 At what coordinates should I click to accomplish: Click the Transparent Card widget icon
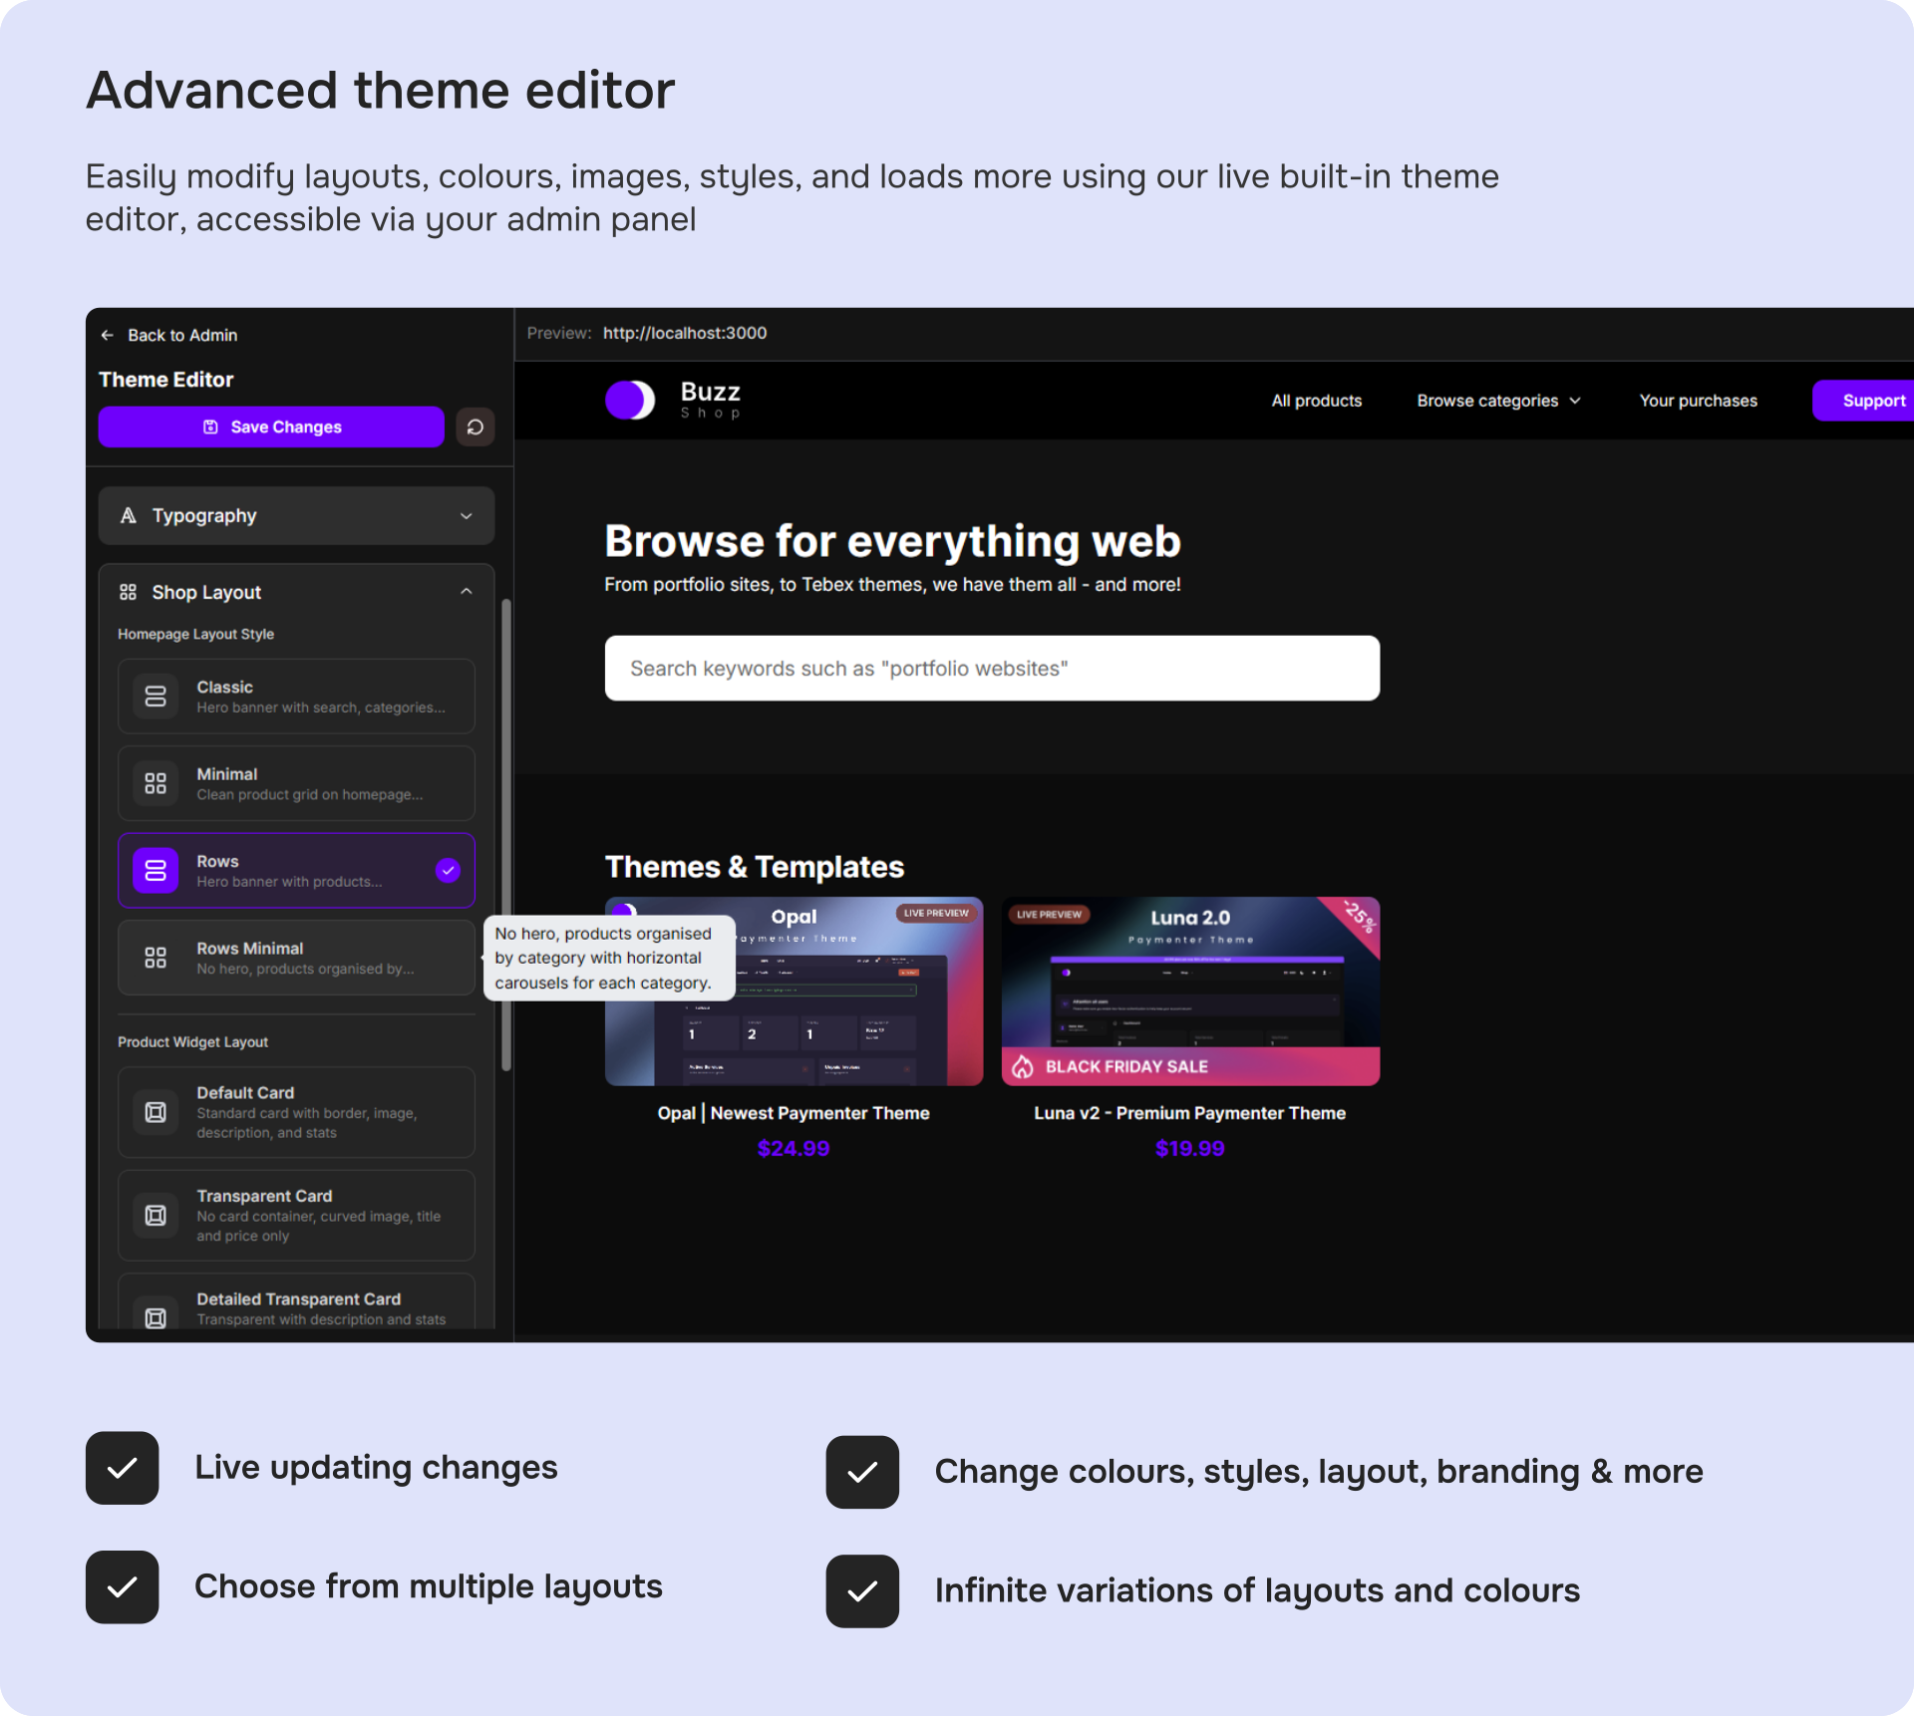(156, 1215)
